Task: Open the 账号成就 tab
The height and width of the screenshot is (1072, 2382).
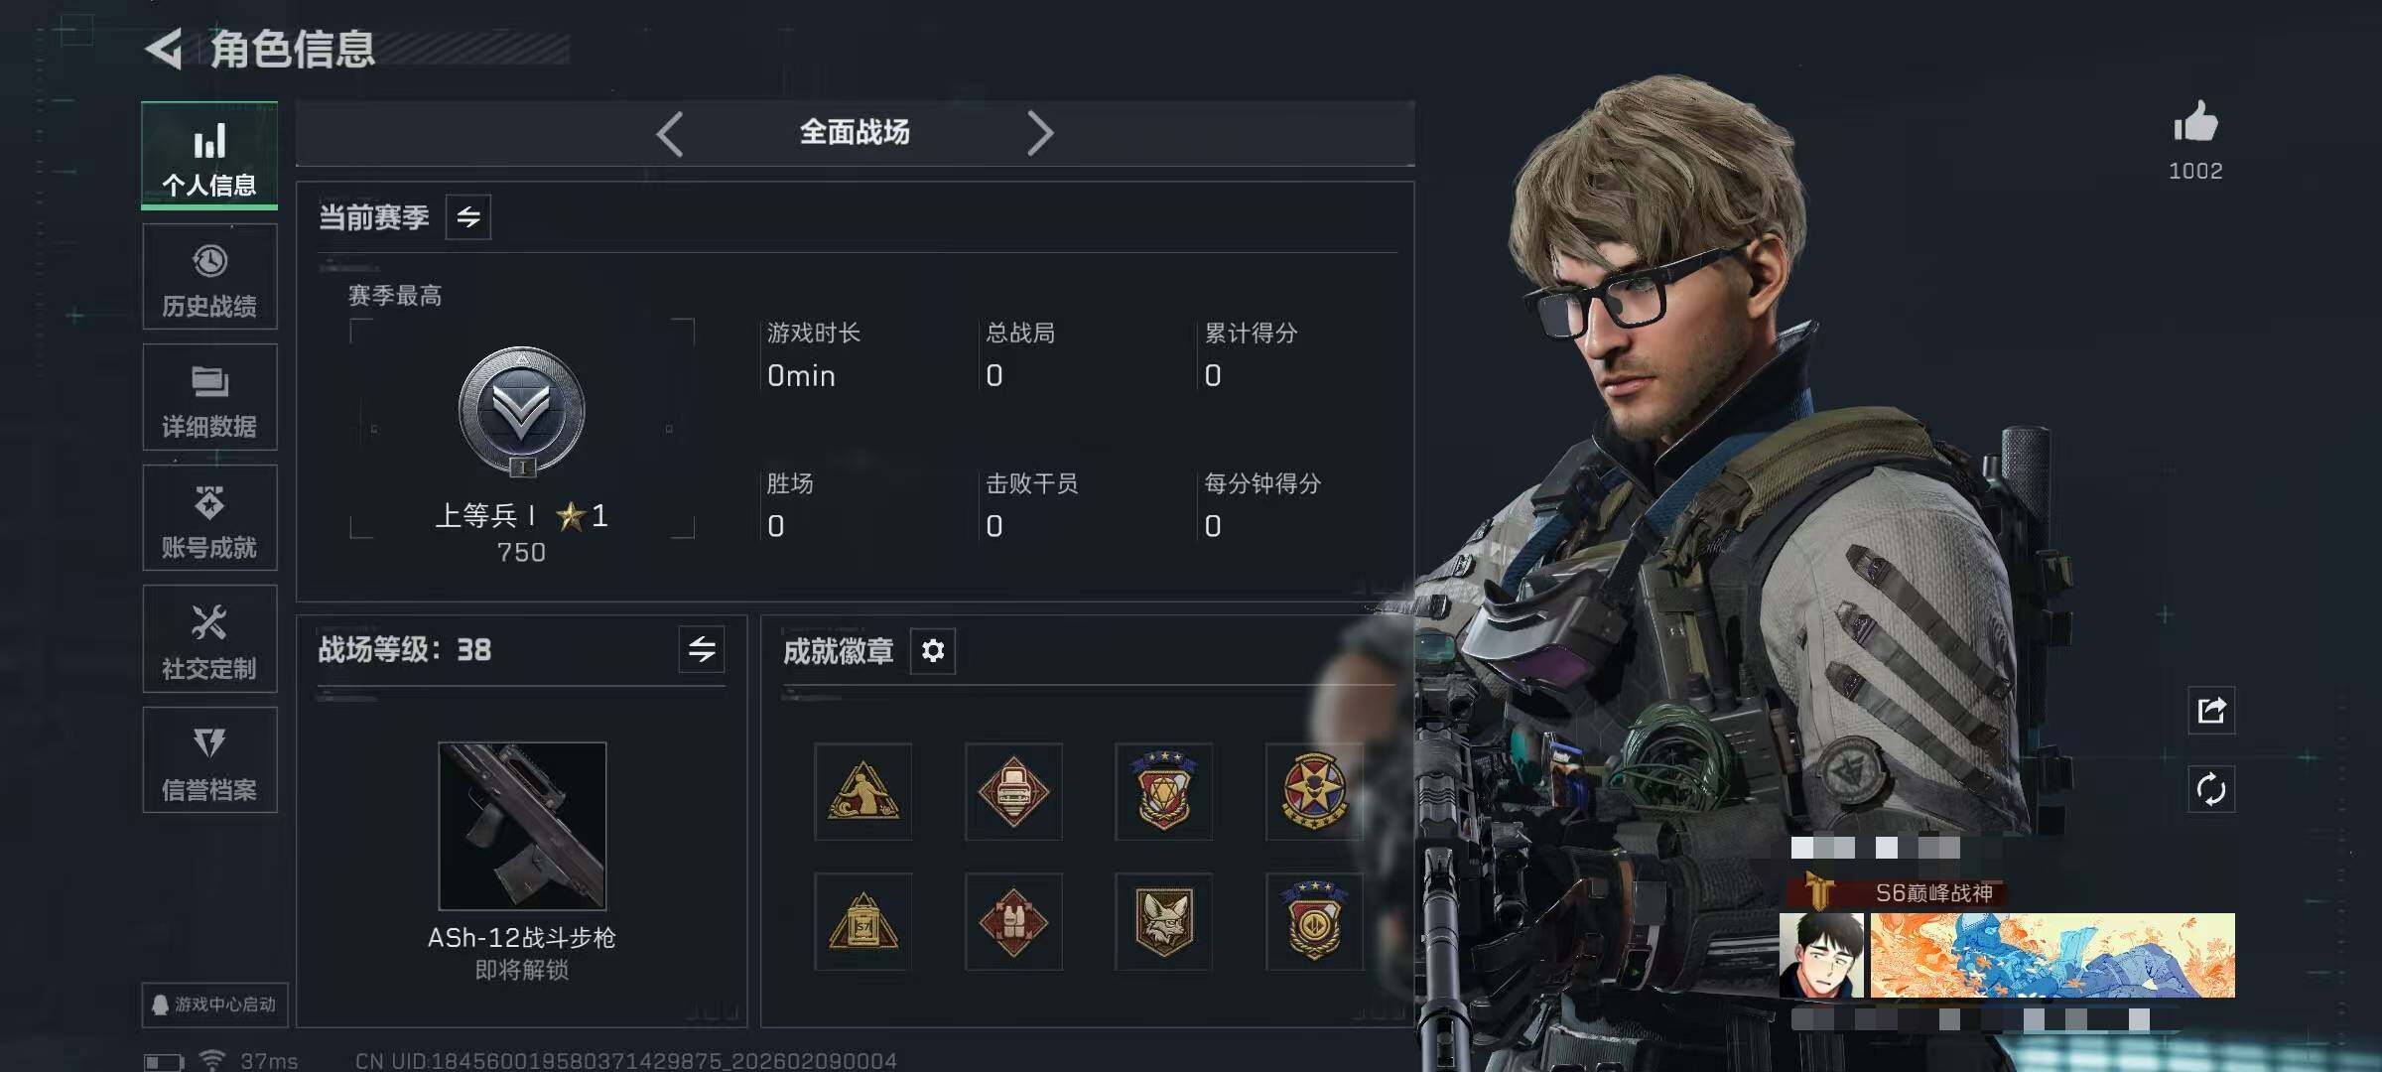Action: pos(209,518)
